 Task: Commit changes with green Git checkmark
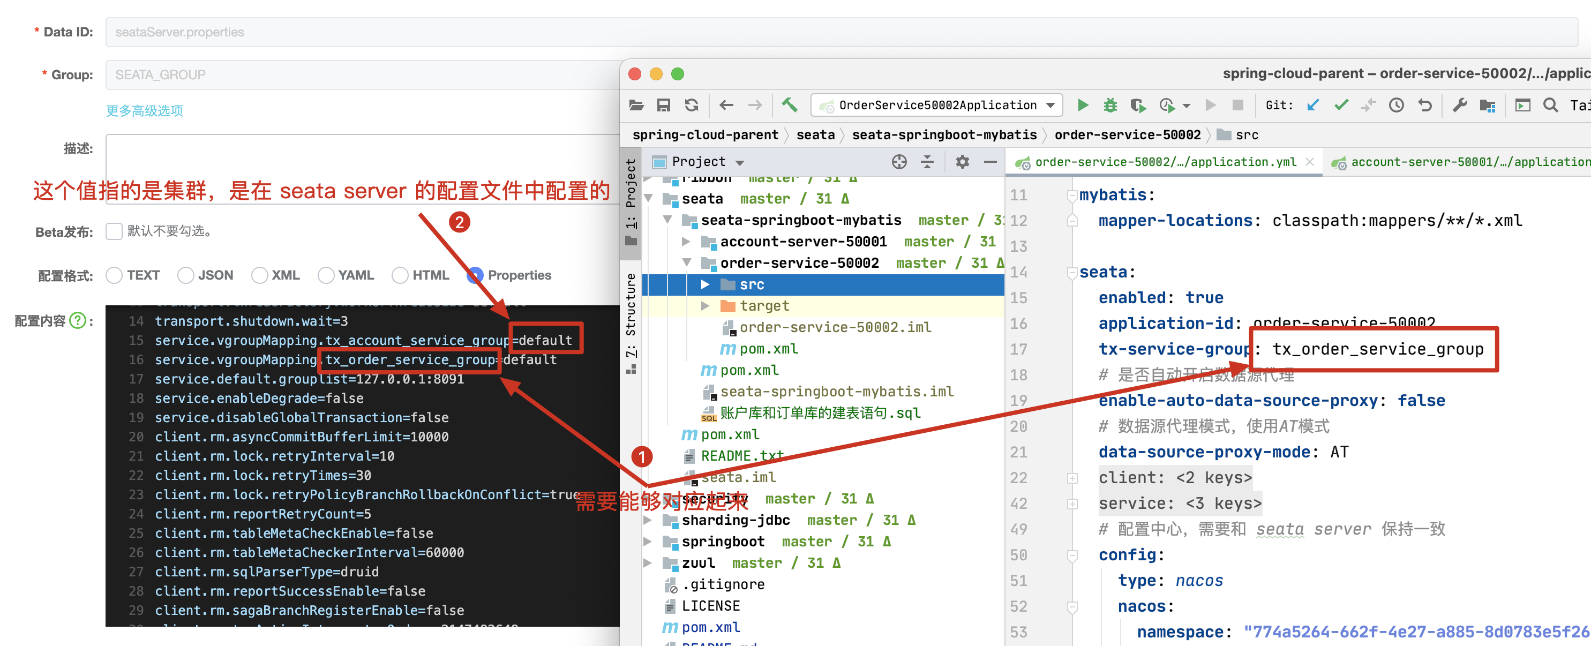click(1341, 105)
